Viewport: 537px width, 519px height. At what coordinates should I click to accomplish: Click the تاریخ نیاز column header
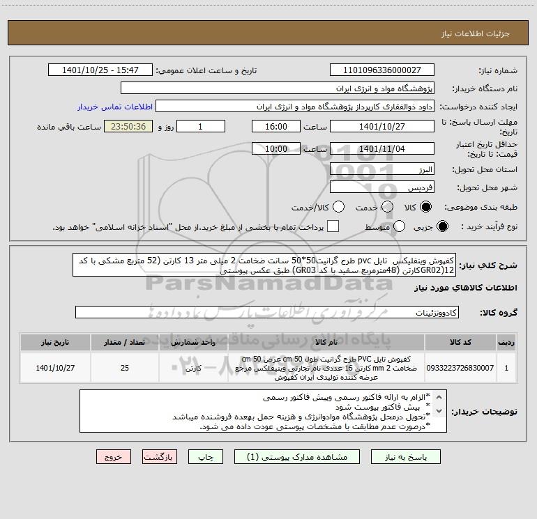coord(55,342)
